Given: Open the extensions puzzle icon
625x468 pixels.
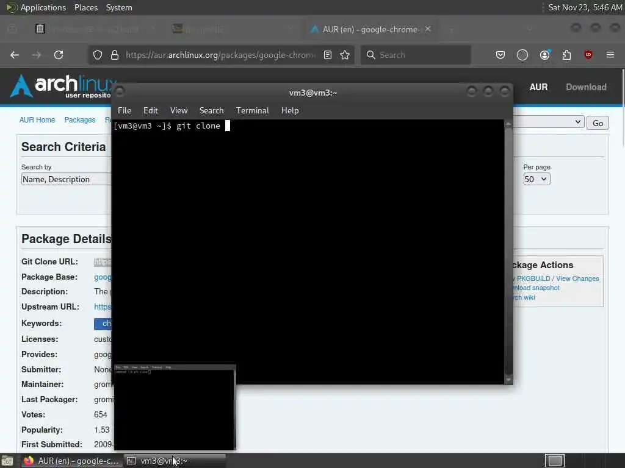Looking at the screenshot, I should [566, 55].
